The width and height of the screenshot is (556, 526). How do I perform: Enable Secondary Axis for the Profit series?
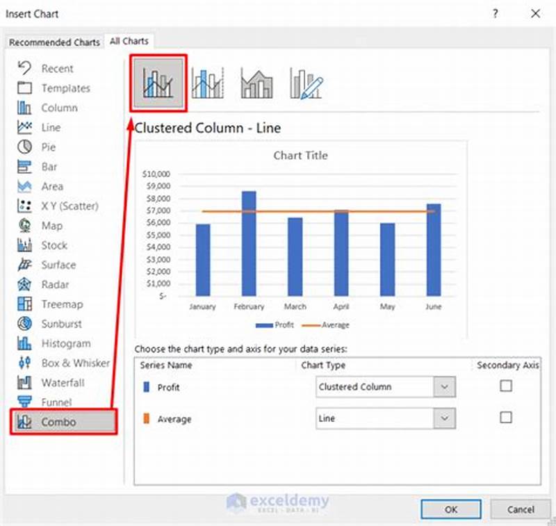click(x=507, y=386)
